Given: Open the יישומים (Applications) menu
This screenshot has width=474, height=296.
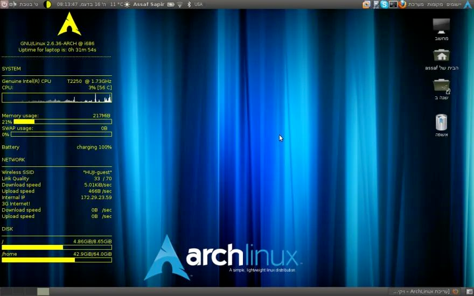Looking at the screenshot, I should 454,4.
